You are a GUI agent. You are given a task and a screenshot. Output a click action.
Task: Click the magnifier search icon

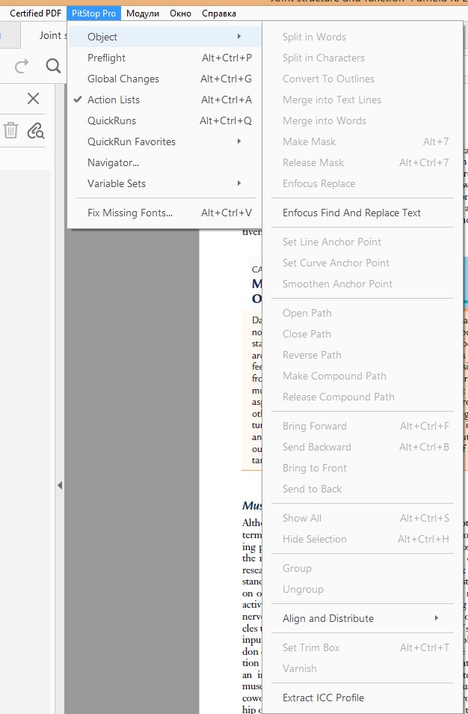pos(54,67)
